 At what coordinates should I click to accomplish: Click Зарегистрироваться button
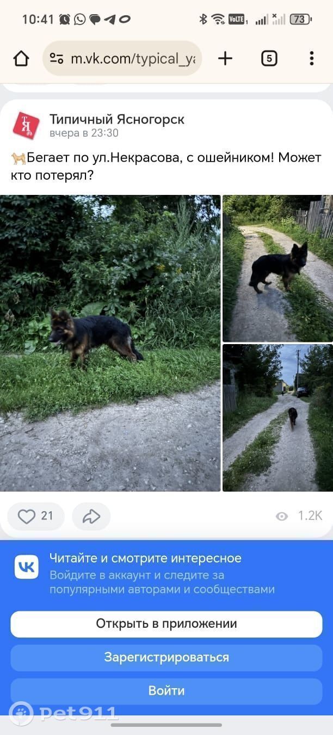[166, 657]
